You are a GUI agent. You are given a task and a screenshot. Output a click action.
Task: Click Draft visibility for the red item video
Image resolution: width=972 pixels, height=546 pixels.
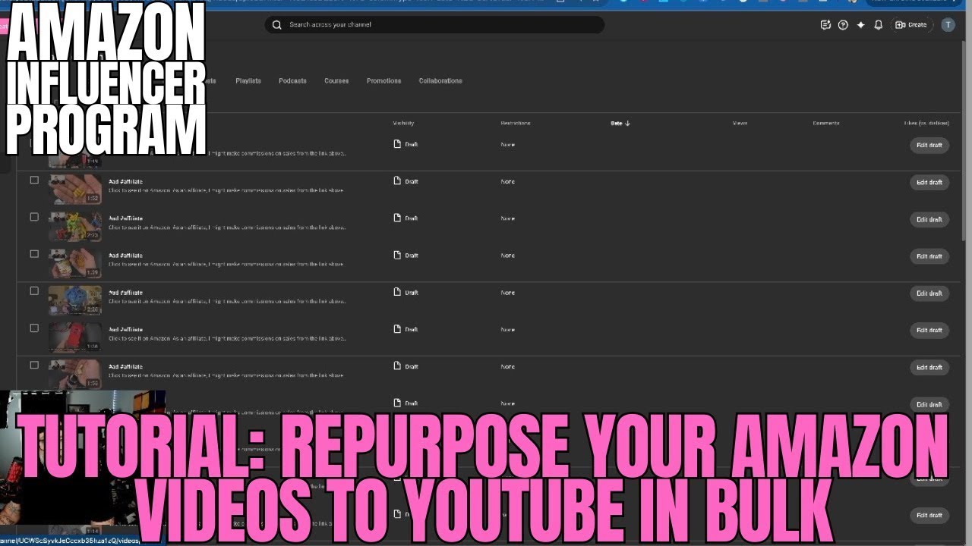(x=406, y=330)
